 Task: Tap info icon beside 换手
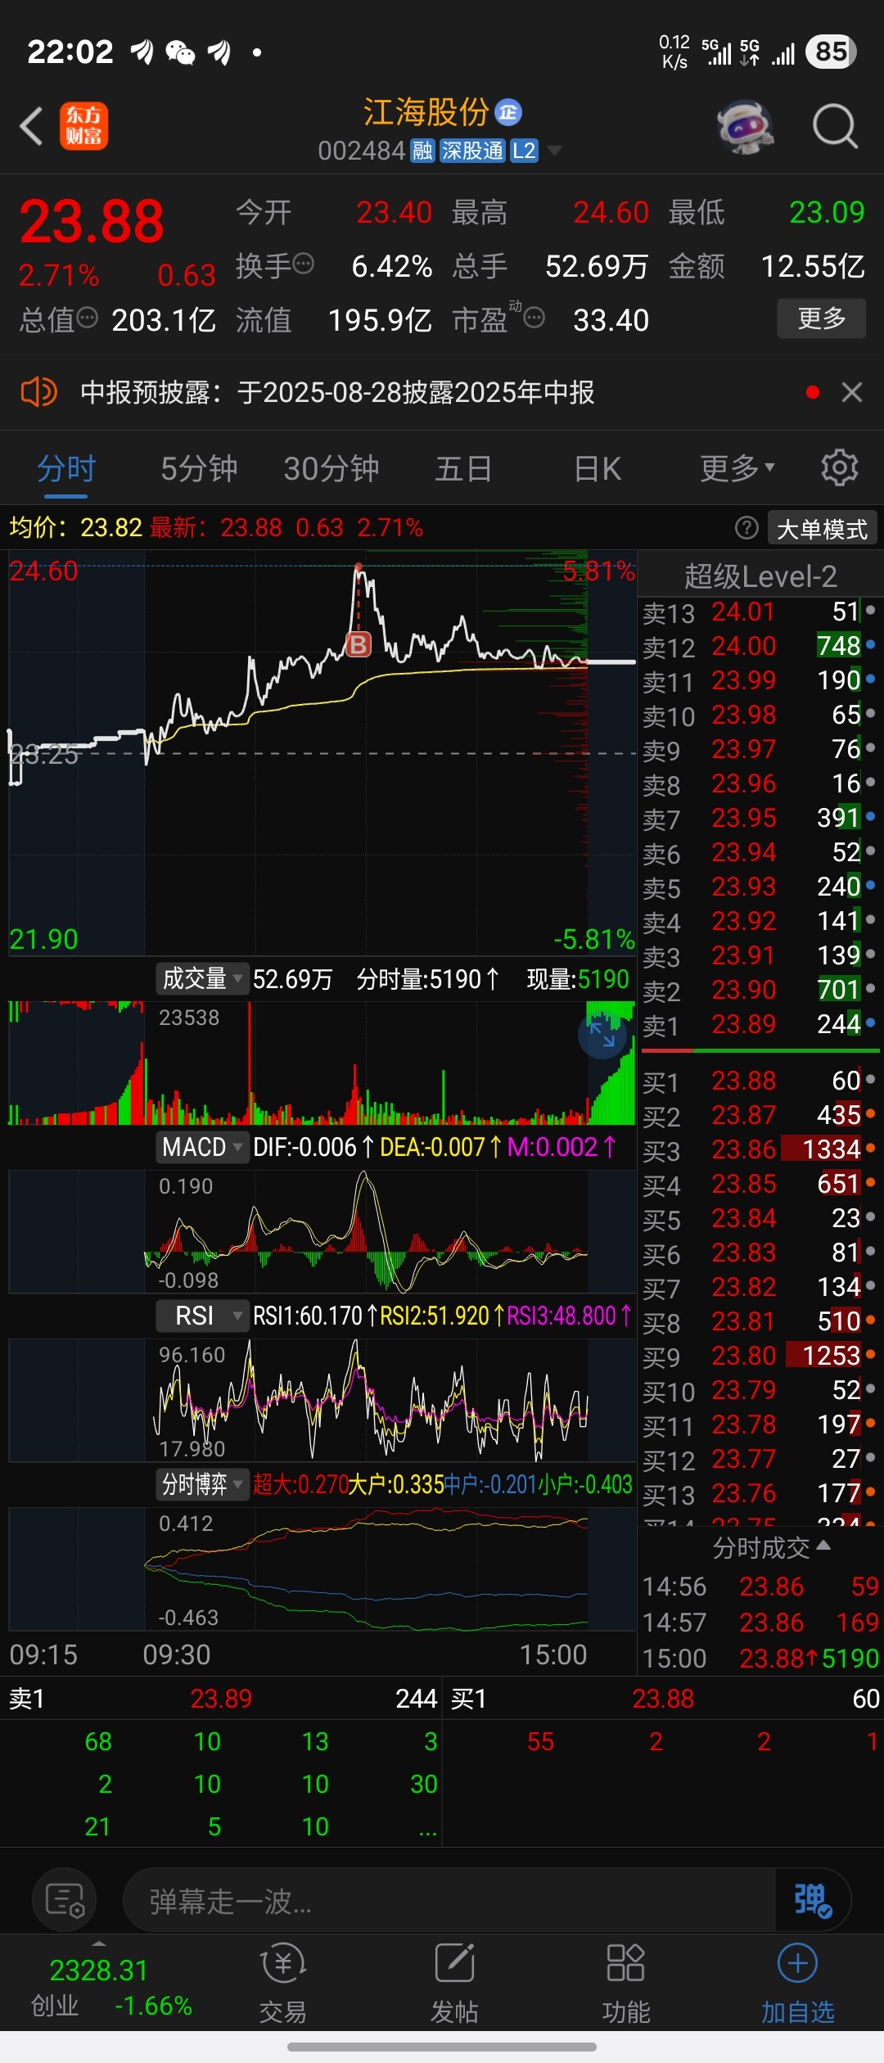click(304, 264)
